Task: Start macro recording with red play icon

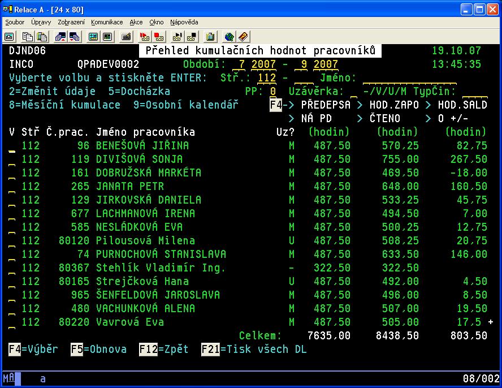Action: pyautogui.click(x=145, y=37)
